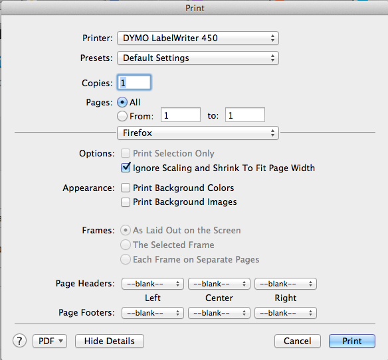388x360 pixels.
Task: Enable Print Background Colors checkbox
Action: pos(126,188)
